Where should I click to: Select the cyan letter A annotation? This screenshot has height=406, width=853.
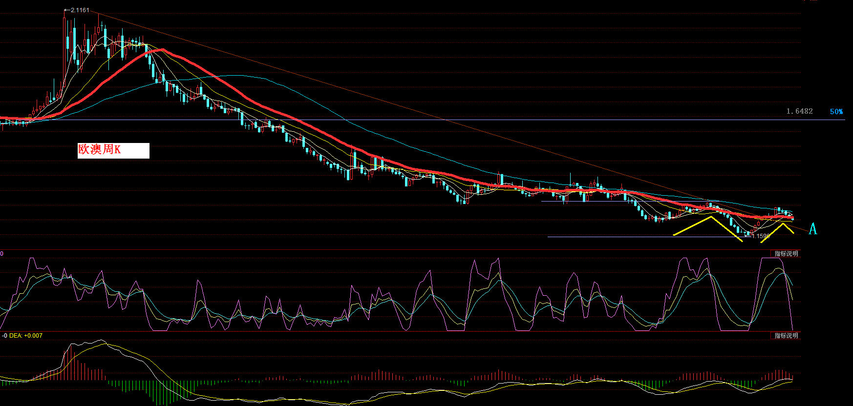(812, 229)
